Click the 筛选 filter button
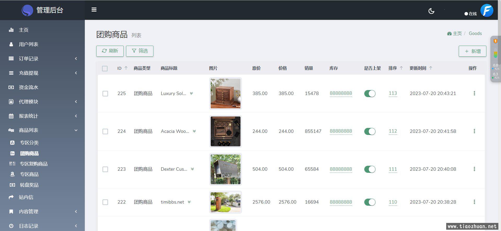The height and width of the screenshot is (231, 501). pos(140,51)
